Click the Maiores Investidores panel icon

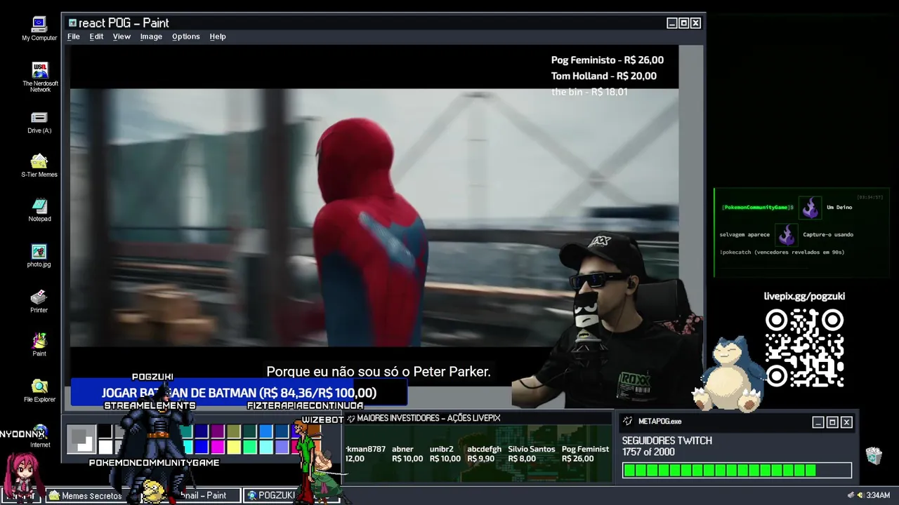(351, 419)
